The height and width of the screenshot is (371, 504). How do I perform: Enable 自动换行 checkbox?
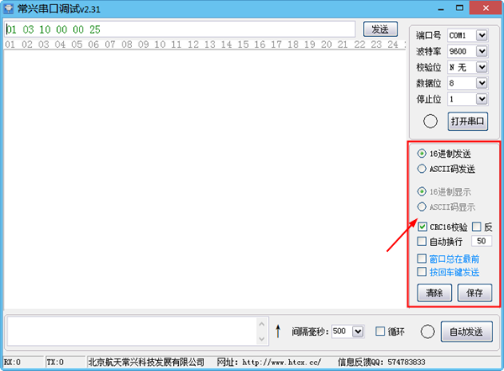click(x=422, y=241)
